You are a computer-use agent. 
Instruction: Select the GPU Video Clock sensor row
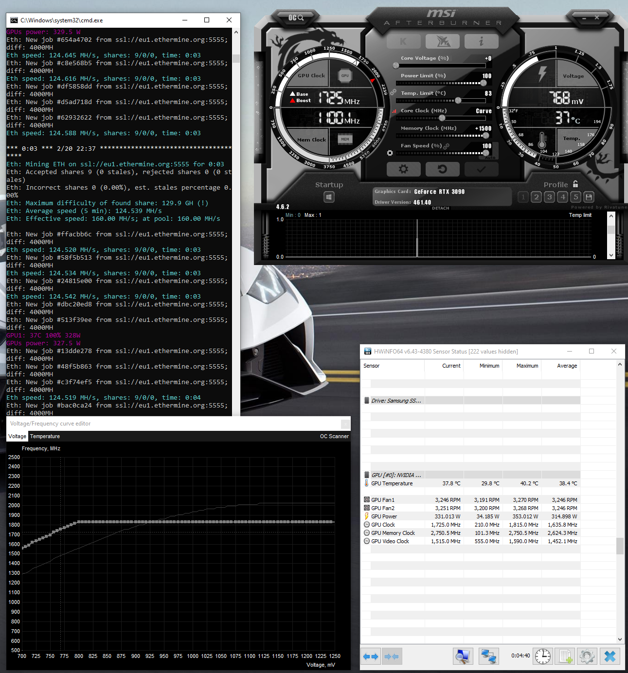(470, 541)
